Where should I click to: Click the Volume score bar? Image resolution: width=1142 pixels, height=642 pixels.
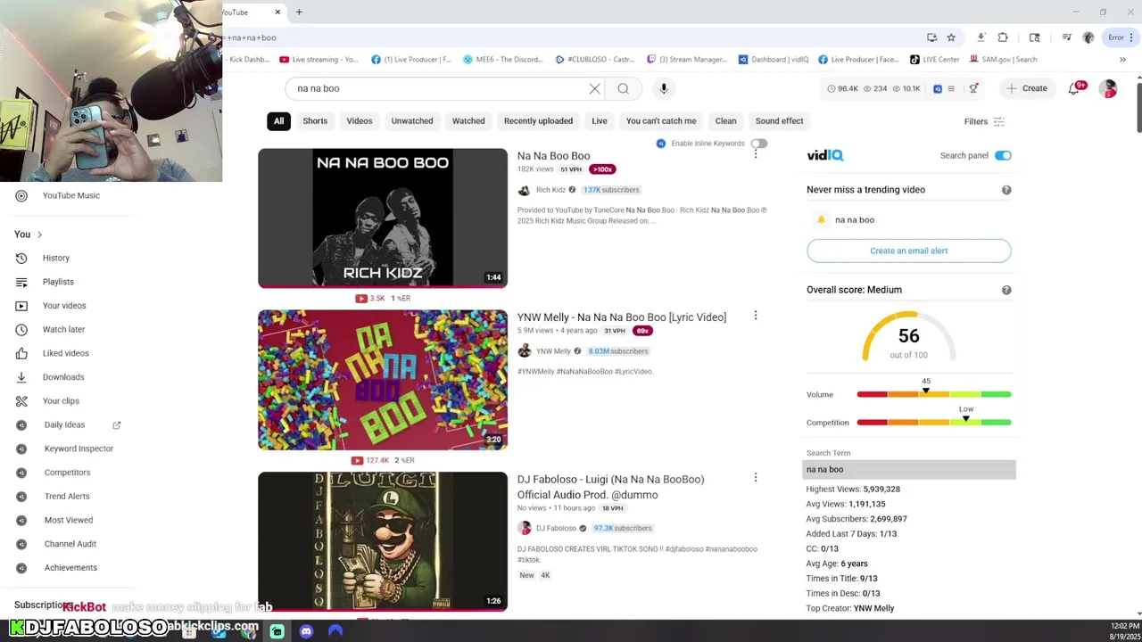pyautogui.click(x=934, y=394)
